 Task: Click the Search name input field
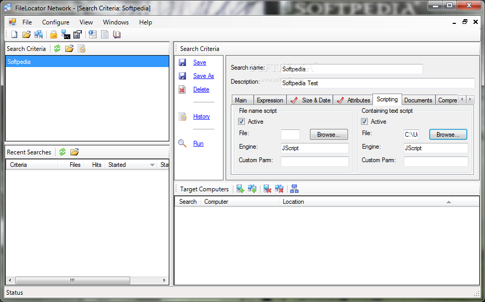click(352, 69)
